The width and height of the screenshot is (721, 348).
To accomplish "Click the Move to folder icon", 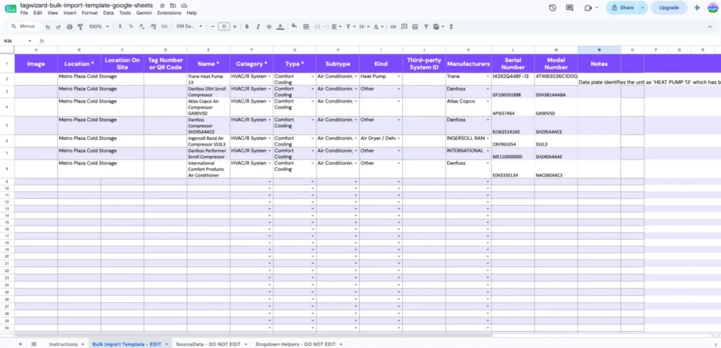I will pyautogui.click(x=173, y=6).
